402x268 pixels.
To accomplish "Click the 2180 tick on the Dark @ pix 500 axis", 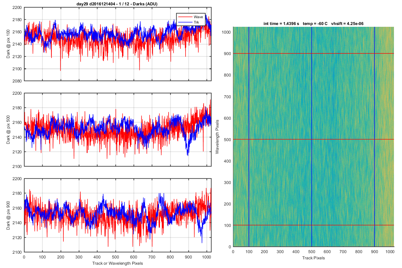I will click(x=17, y=108).
